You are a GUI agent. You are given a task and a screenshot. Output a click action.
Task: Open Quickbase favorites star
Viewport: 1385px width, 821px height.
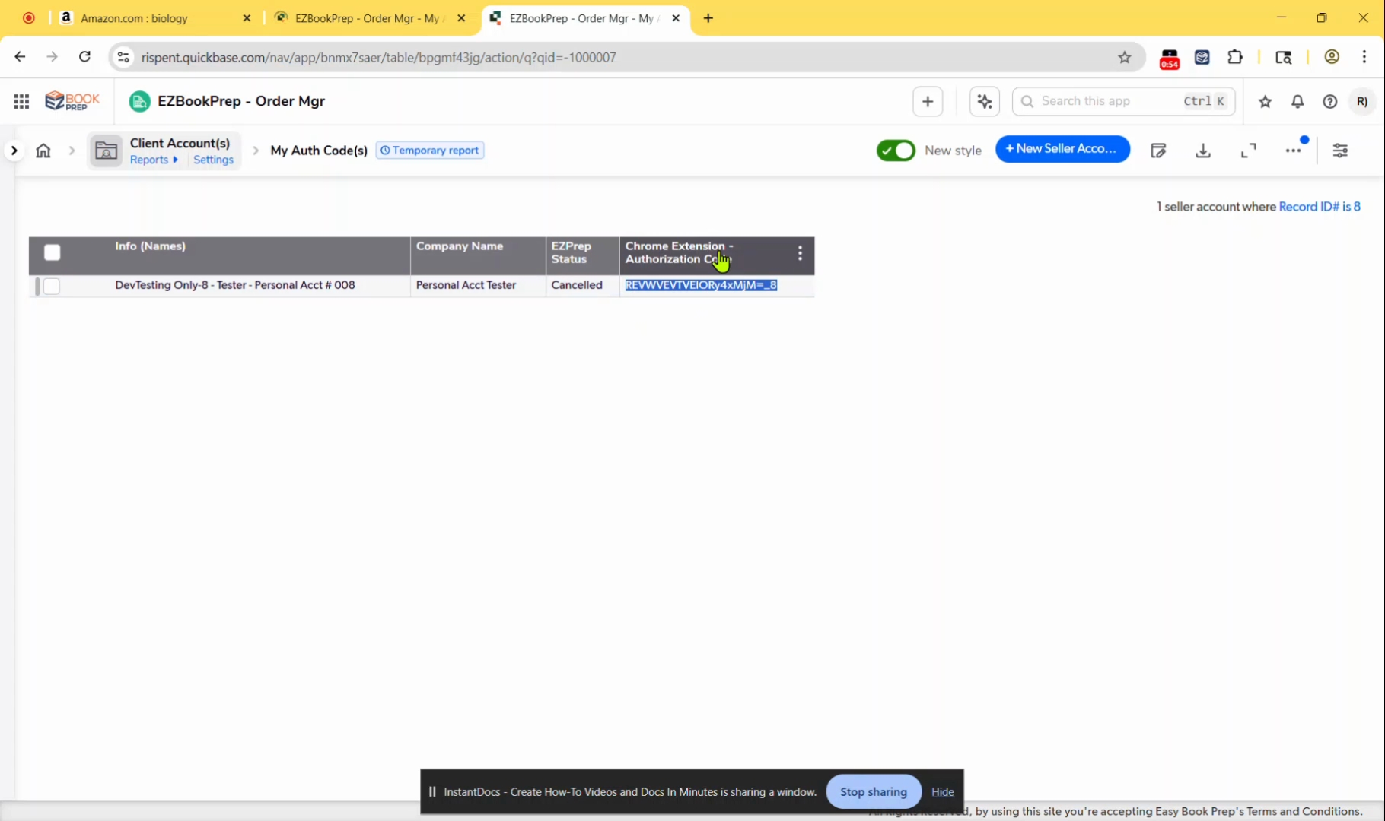[1266, 101]
